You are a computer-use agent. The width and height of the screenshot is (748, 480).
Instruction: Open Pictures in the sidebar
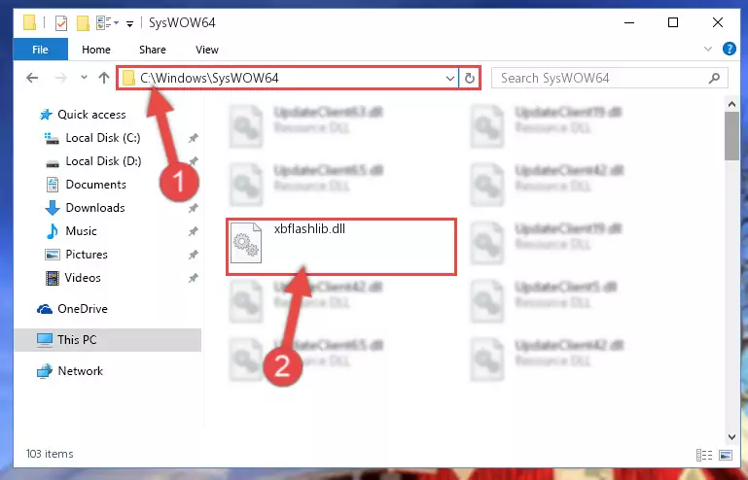pyautogui.click(x=87, y=255)
